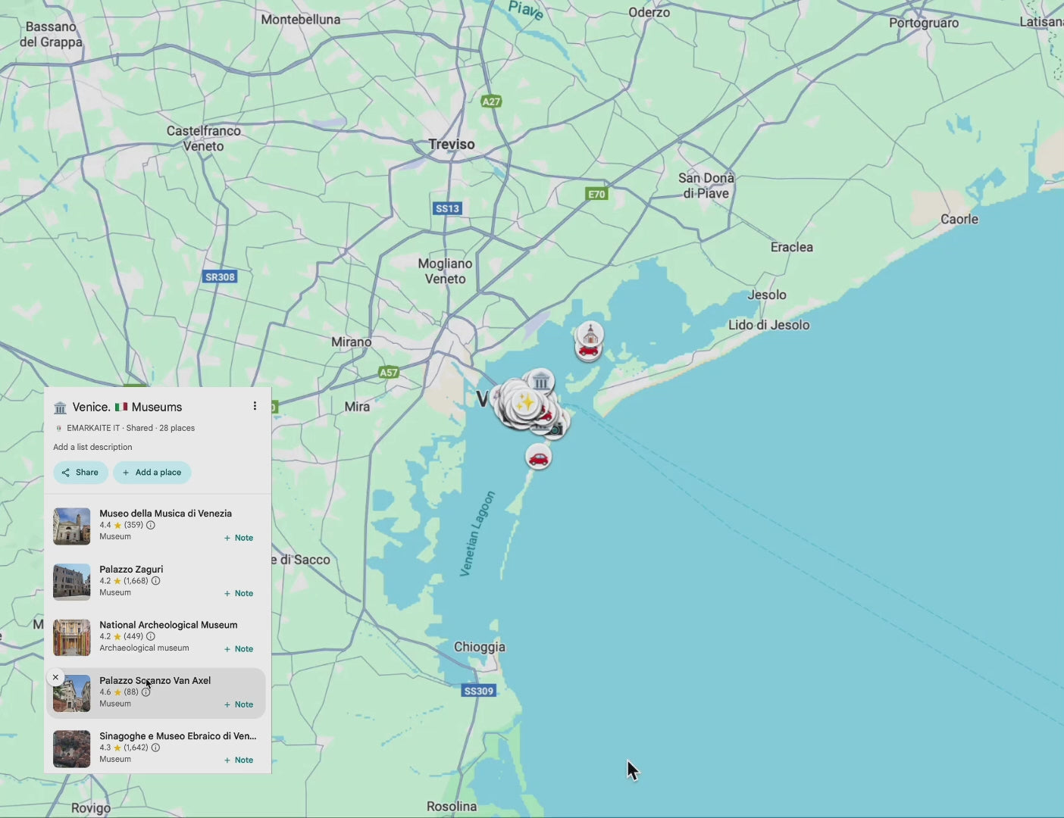Open the sparkles marker in the Venice cluster
This screenshot has height=818, width=1064.
(526, 402)
